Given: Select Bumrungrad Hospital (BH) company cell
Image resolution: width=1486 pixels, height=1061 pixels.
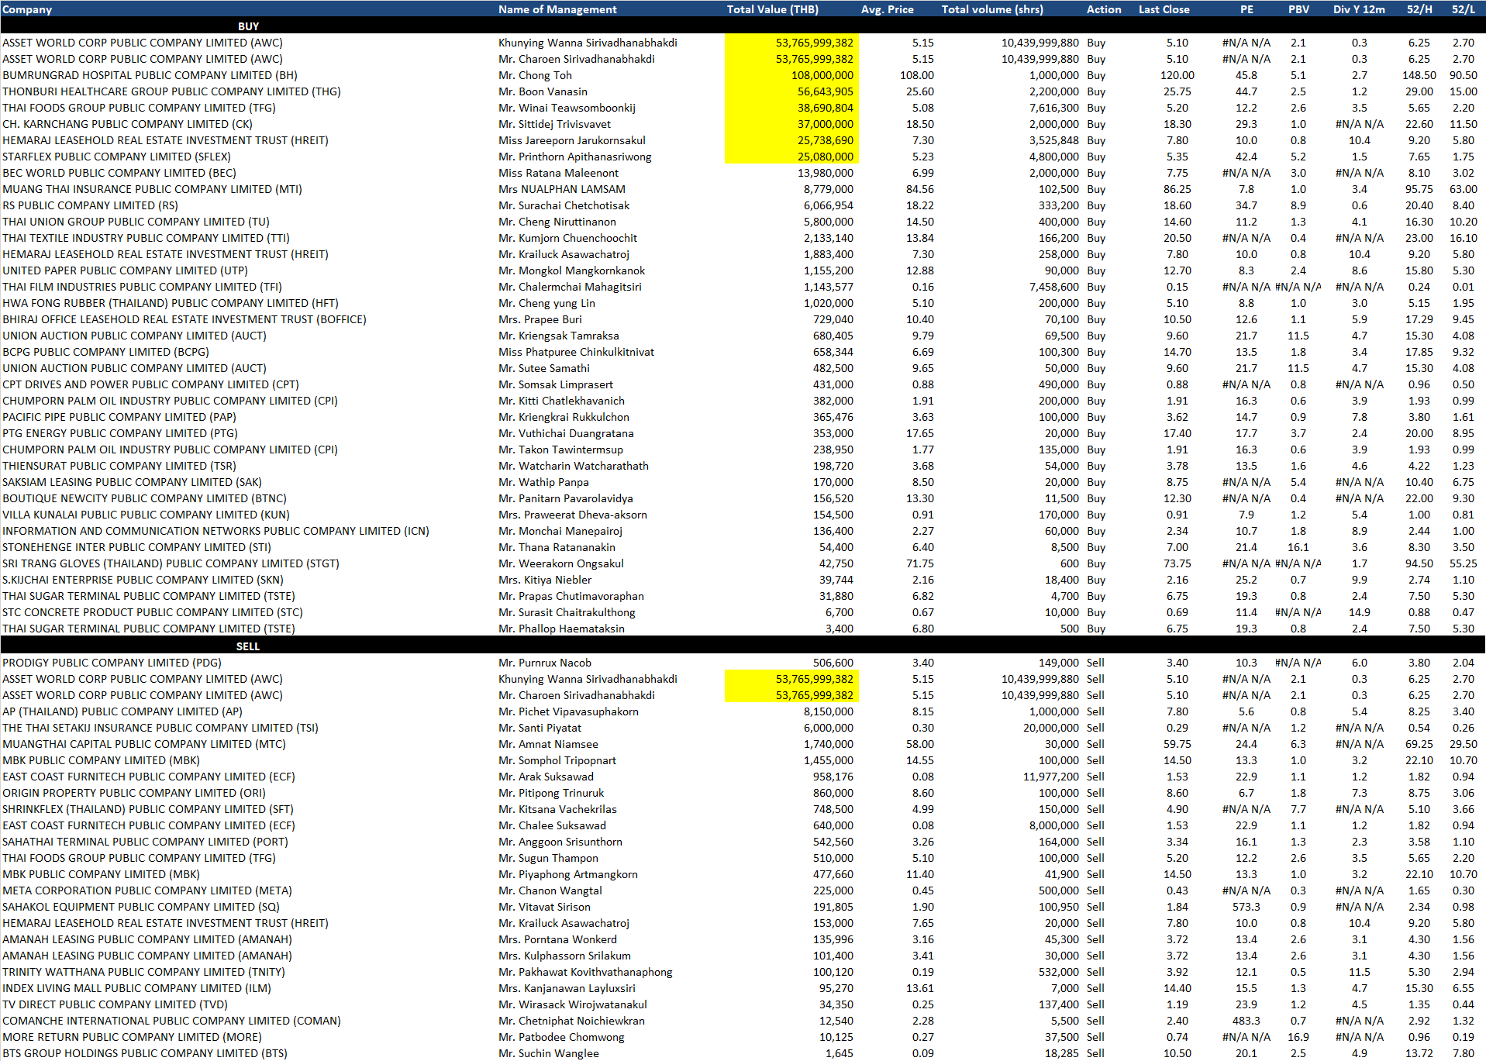Looking at the screenshot, I should 150,75.
